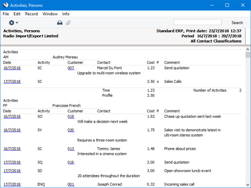Open the File menu

[x=6, y=14]
